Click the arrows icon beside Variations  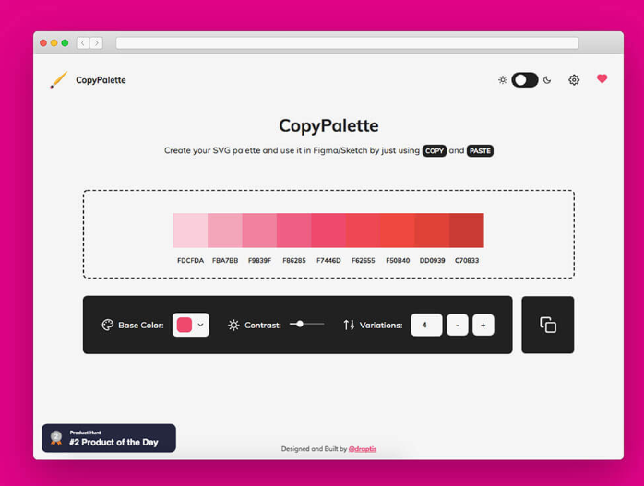(349, 326)
